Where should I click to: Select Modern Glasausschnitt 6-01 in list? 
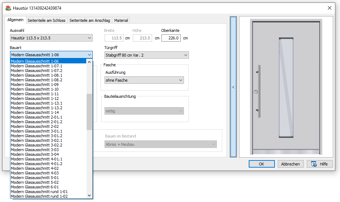(x=35, y=187)
